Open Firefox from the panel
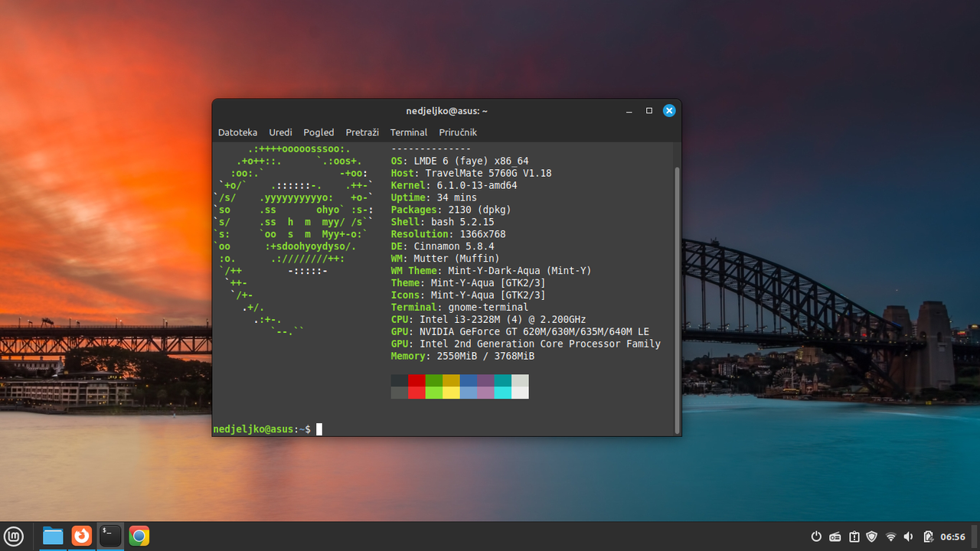The image size is (980, 551). click(x=82, y=536)
